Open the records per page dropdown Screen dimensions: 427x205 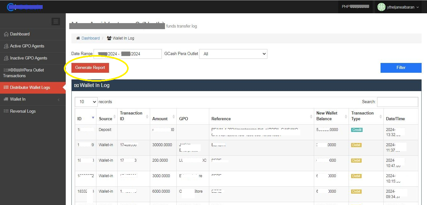[86, 102]
